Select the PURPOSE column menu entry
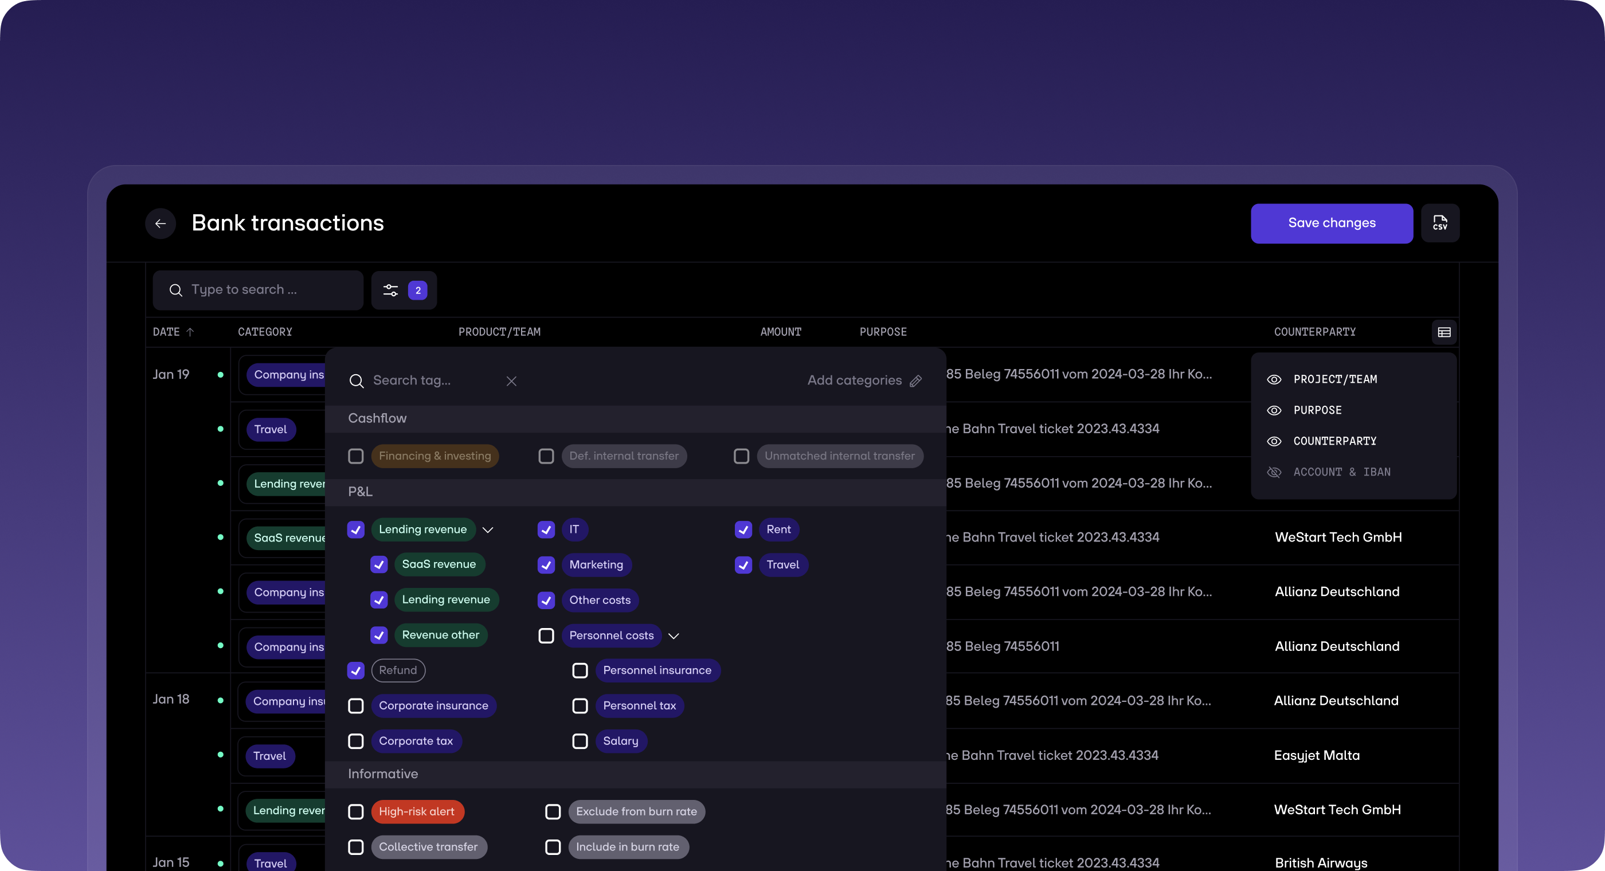This screenshot has height=871, width=1605. tap(1317, 411)
